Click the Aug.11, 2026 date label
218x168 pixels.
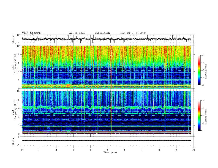click(x=77, y=33)
